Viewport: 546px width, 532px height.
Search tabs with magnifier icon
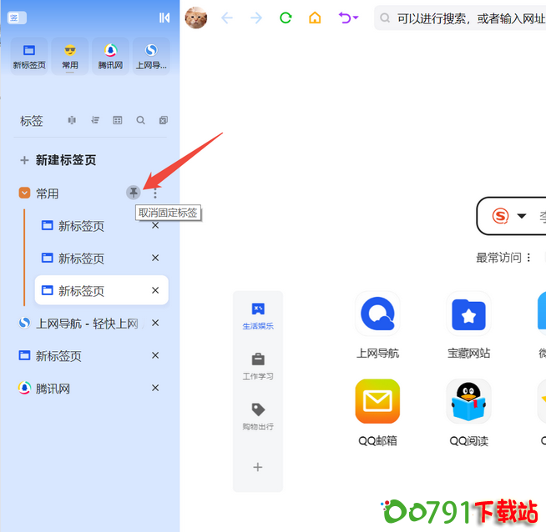pos(141,120)
